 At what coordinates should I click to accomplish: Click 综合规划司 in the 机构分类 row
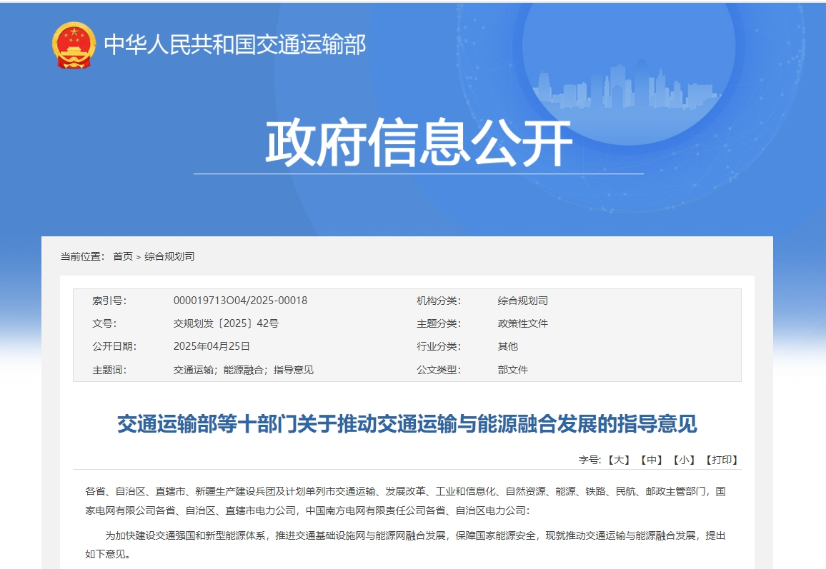click(x=522, y=301)
